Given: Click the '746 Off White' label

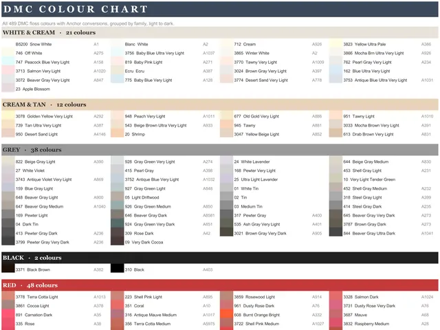Looking at the screenshot, I should [29, 53].
